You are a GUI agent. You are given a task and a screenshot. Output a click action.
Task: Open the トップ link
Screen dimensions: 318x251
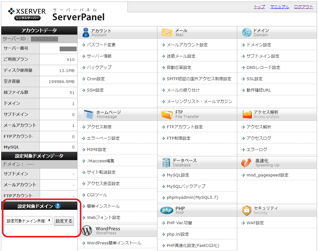tap(259, 7)
